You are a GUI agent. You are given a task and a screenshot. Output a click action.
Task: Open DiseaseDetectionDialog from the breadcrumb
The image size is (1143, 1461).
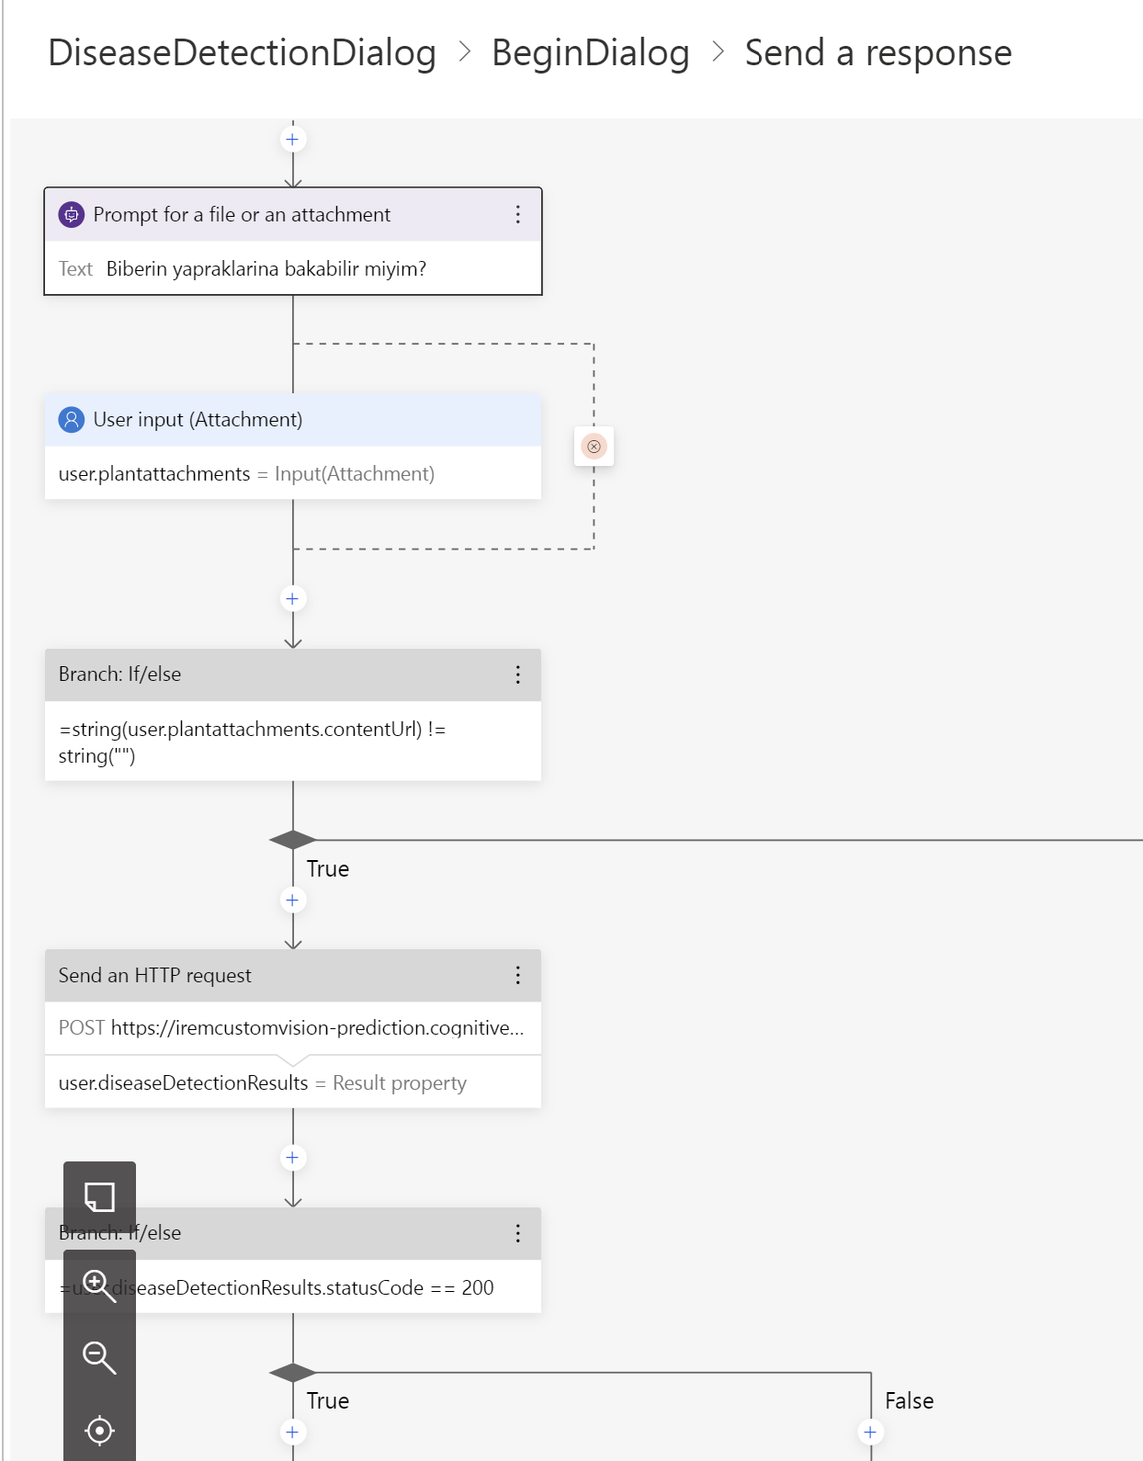[243, 53]
